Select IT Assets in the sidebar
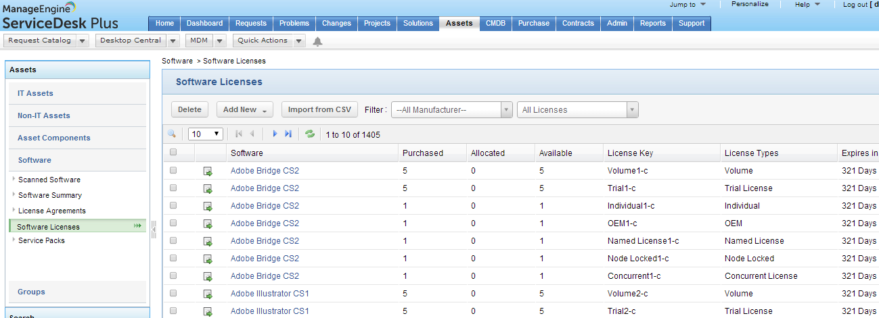 pyautogui.click(x=78, y=93)
